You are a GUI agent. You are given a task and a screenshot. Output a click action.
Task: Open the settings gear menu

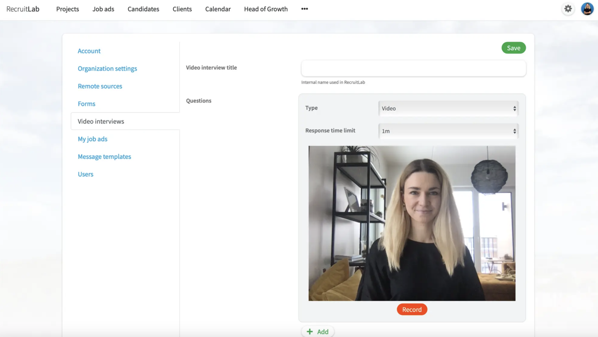pyautogui.click(x=568, y=9)
